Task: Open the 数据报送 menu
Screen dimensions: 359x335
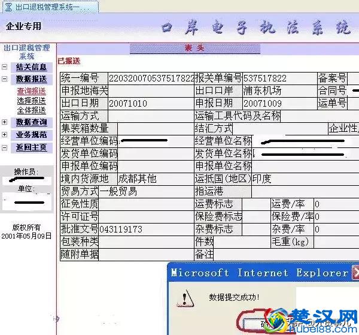Action: pyautogui.click(x=31, y=79)
